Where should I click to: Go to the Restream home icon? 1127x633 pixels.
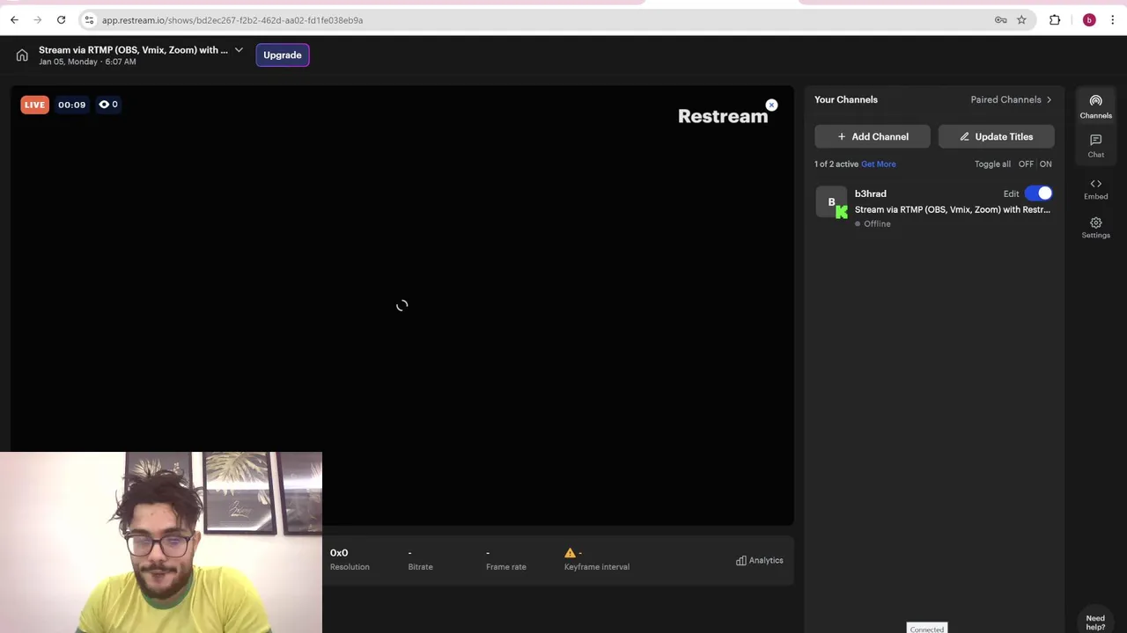(x=22, y=55)
